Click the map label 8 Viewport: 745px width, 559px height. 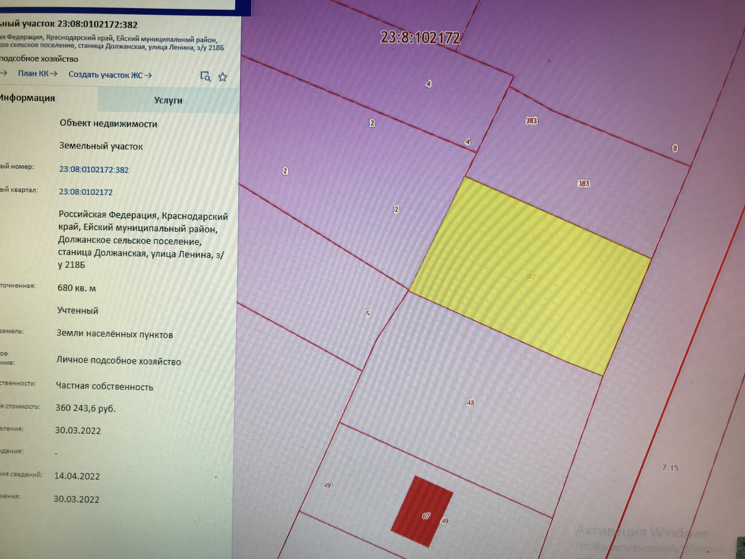[x=675, y=148]
